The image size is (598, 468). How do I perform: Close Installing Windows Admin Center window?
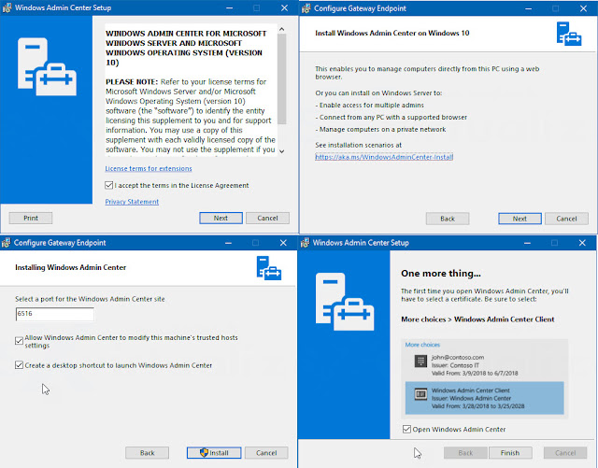tap(283, 243)
